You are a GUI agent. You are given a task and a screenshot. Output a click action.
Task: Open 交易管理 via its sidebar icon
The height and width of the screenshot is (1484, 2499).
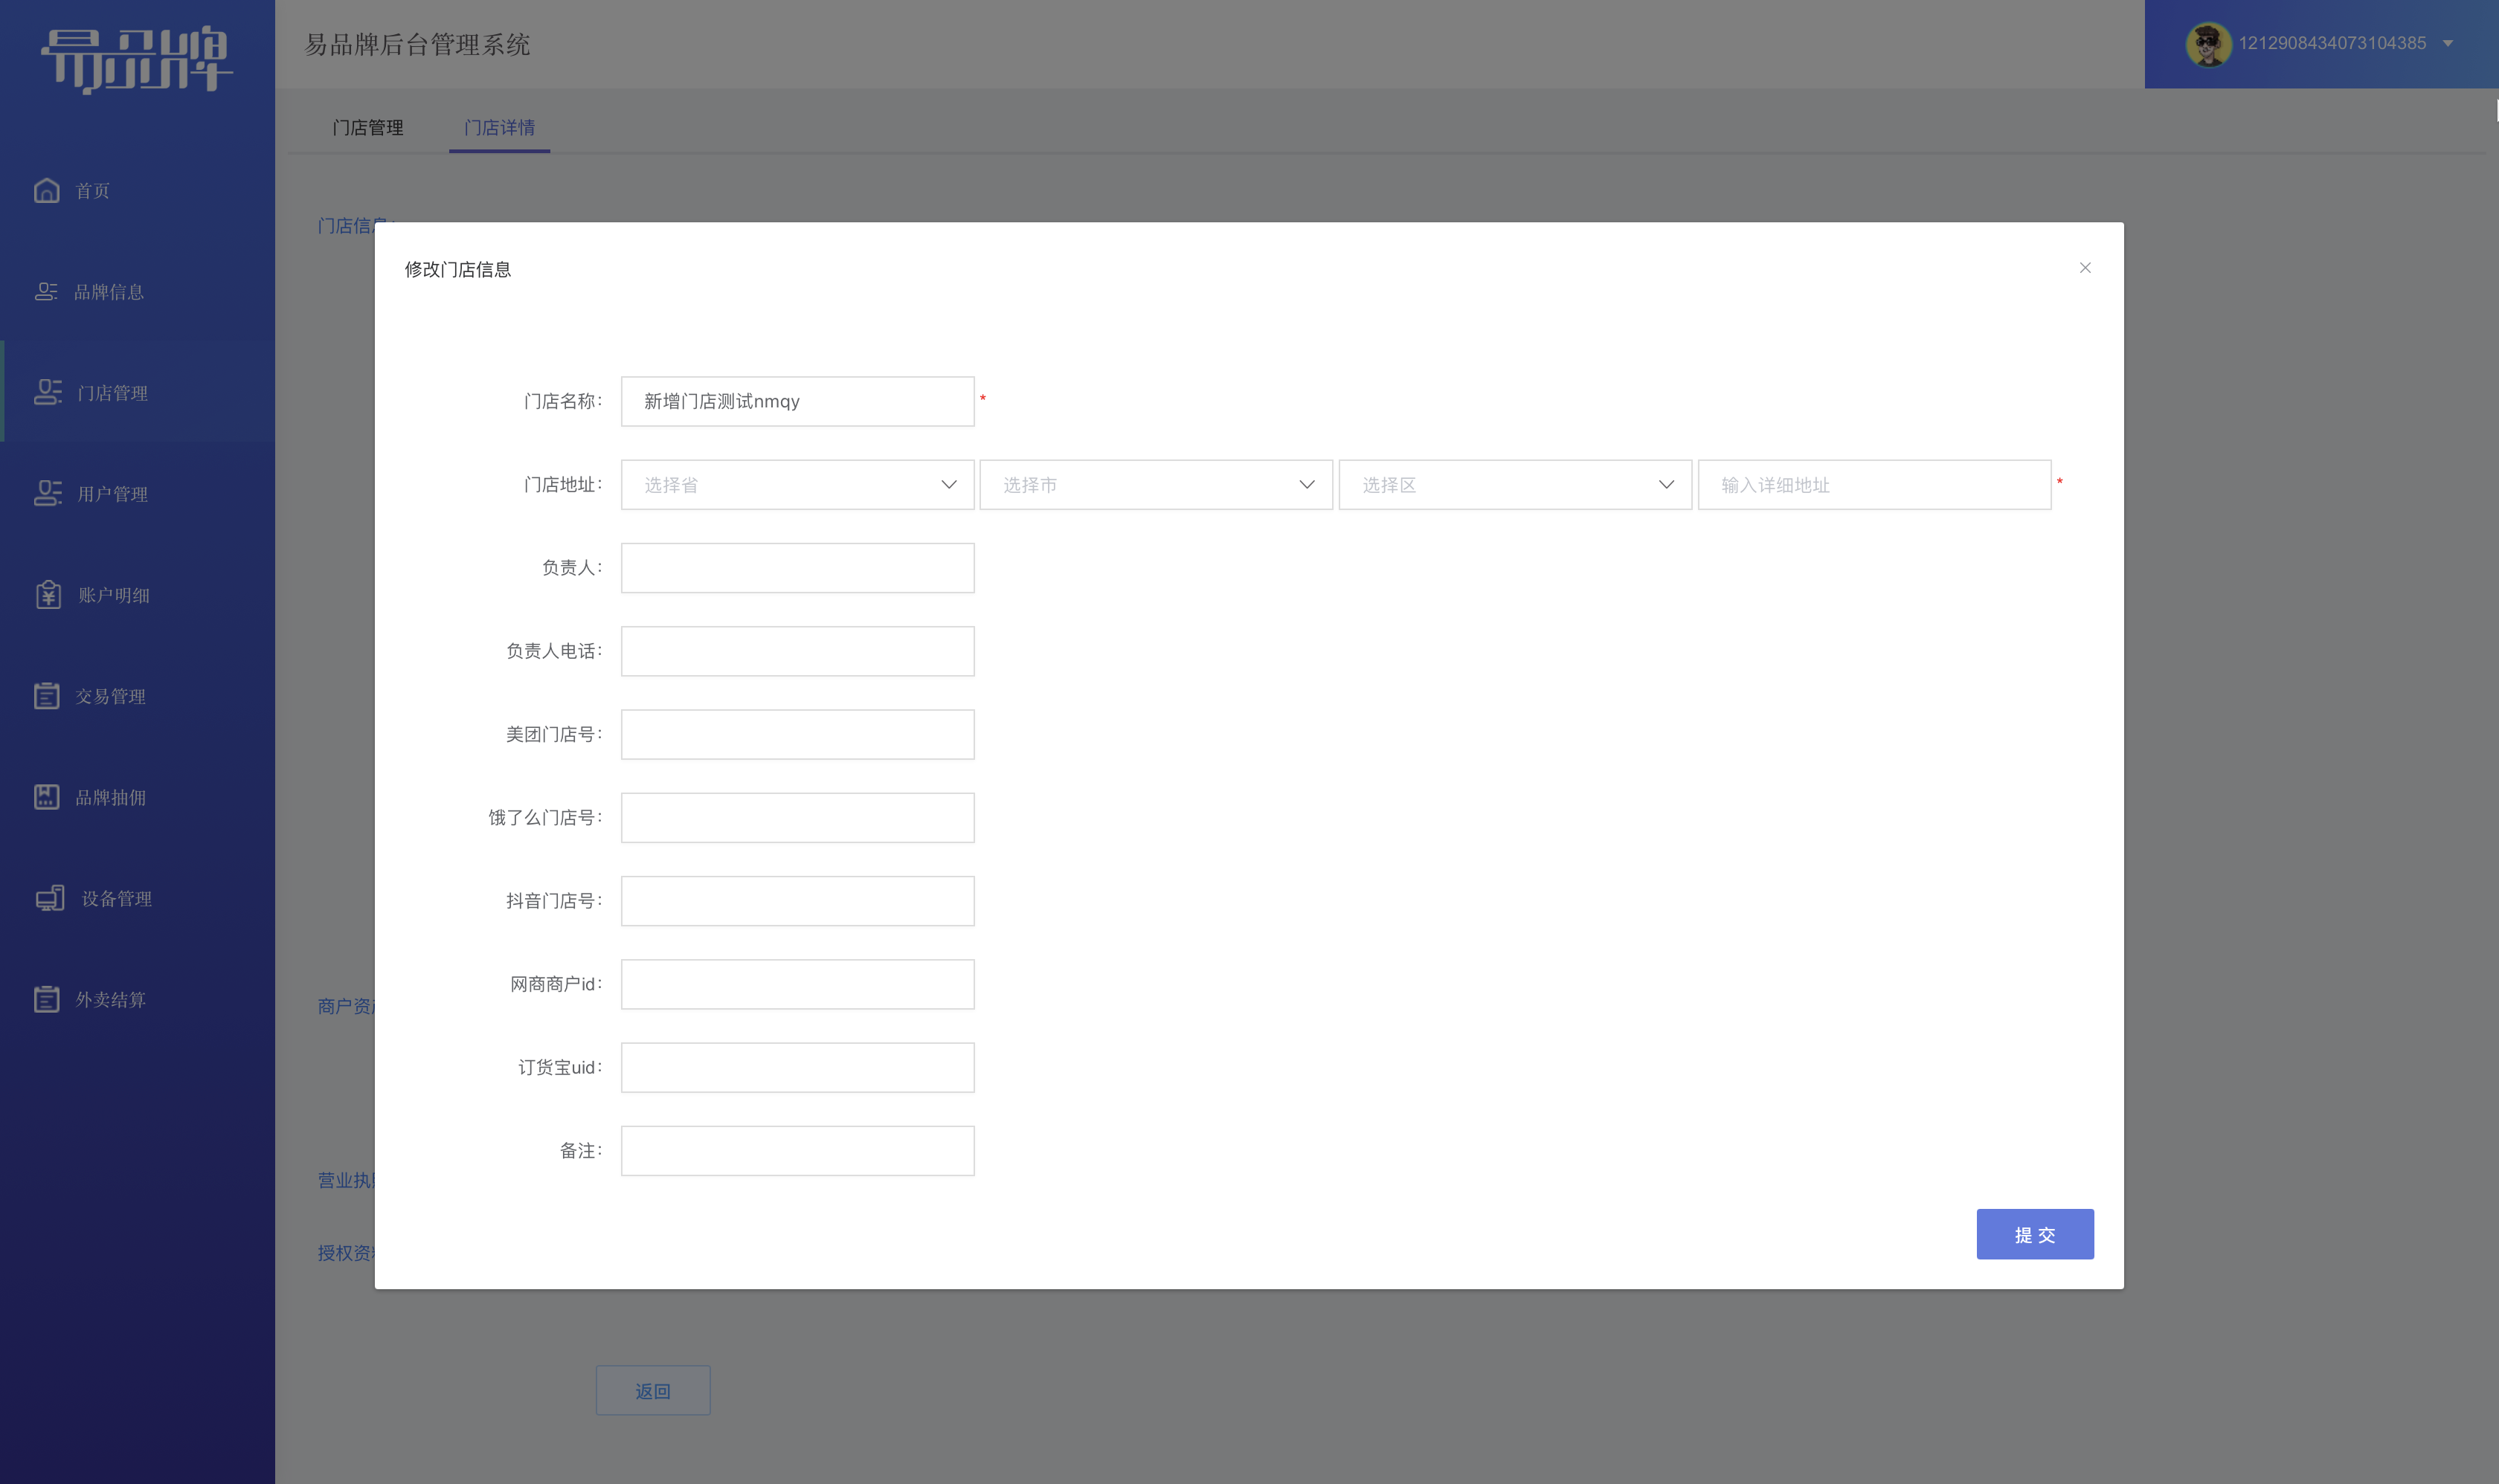coord(46,695)
